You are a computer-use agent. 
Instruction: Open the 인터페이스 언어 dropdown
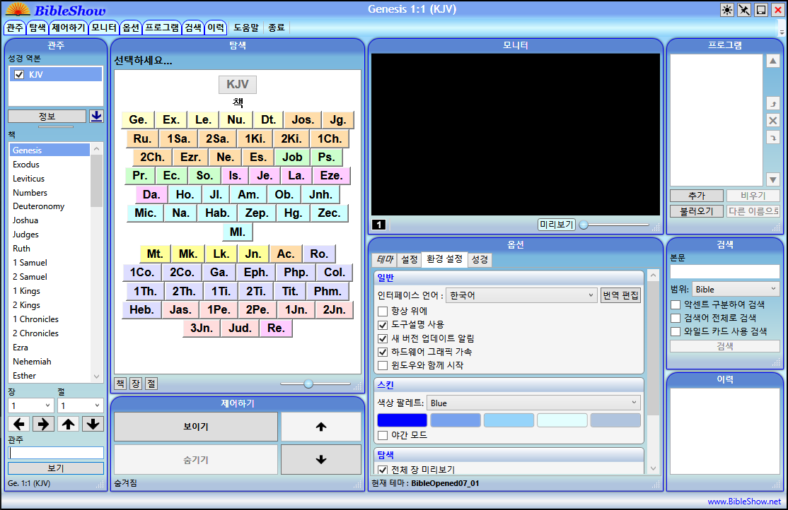point(521,295)
